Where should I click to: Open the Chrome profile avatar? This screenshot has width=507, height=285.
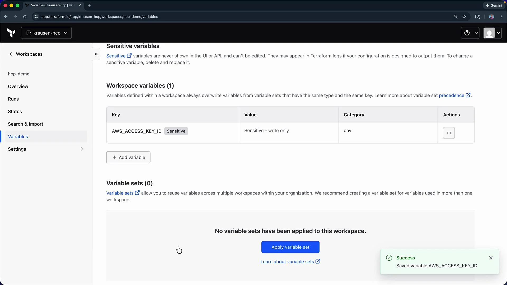[491, 17]
